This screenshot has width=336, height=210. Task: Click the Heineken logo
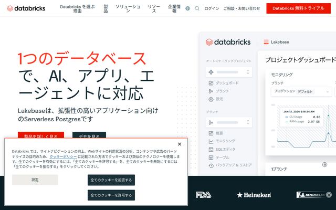coord(254,195)
